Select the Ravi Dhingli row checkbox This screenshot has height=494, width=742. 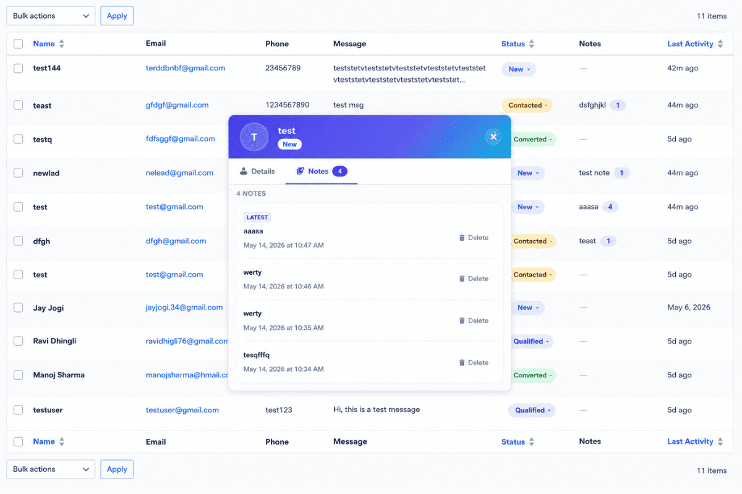(x=19, y=341)
